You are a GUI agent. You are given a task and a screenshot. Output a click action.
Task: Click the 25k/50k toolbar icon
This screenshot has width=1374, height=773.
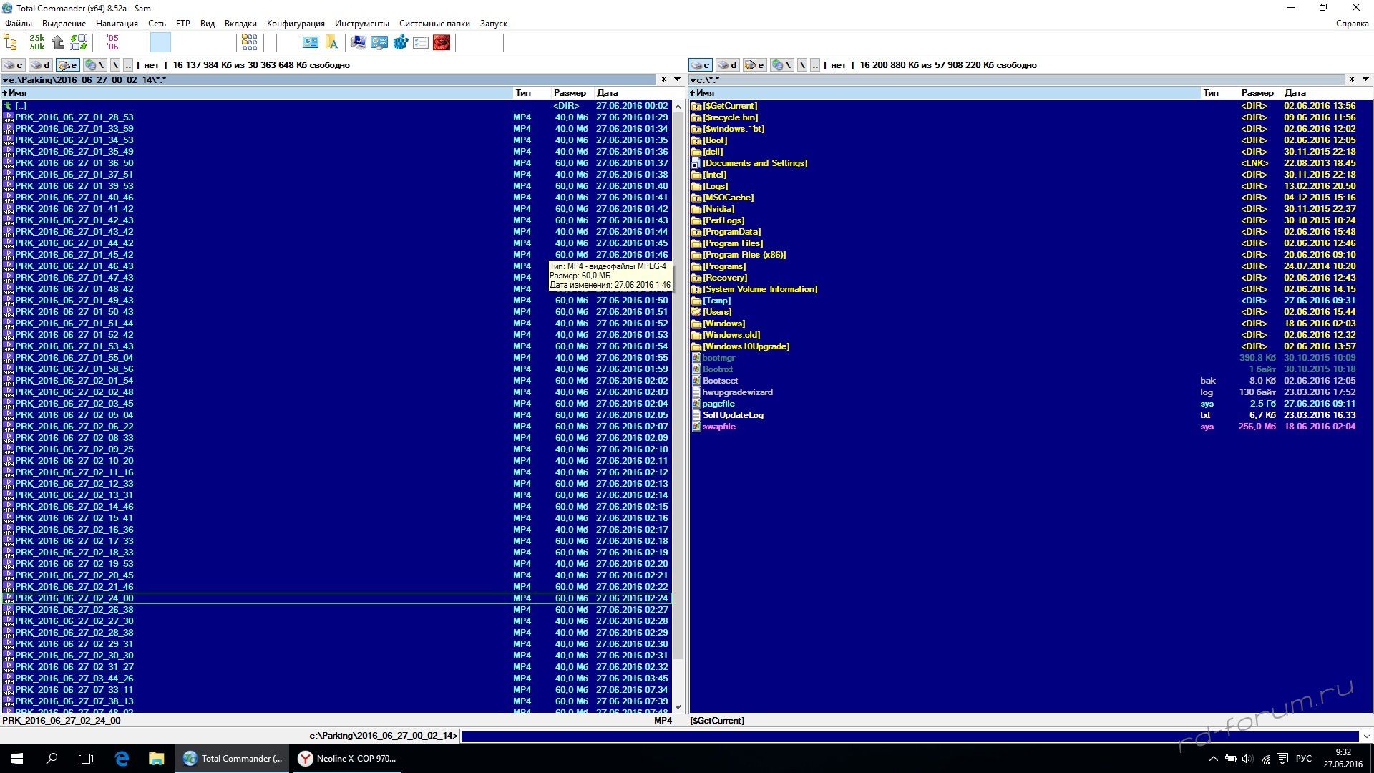pyautogui.click(x=36, y=43)
